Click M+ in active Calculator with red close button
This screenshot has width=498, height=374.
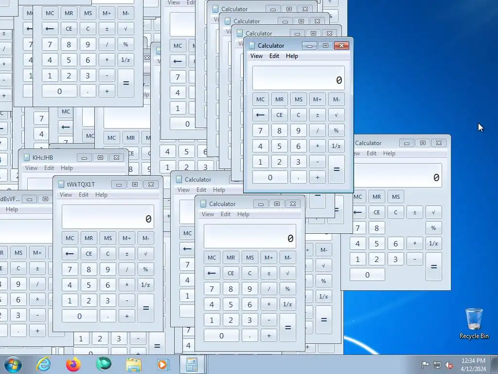(x=317, y=99)
